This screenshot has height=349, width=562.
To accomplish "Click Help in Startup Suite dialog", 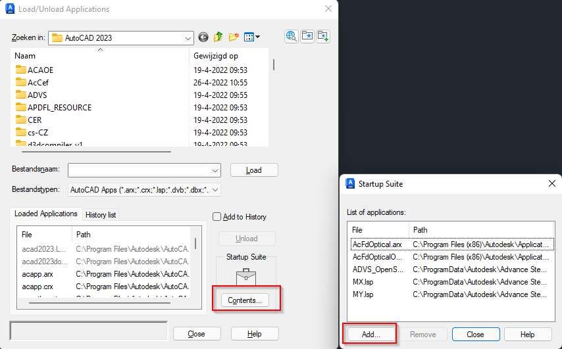I will 528,335.
